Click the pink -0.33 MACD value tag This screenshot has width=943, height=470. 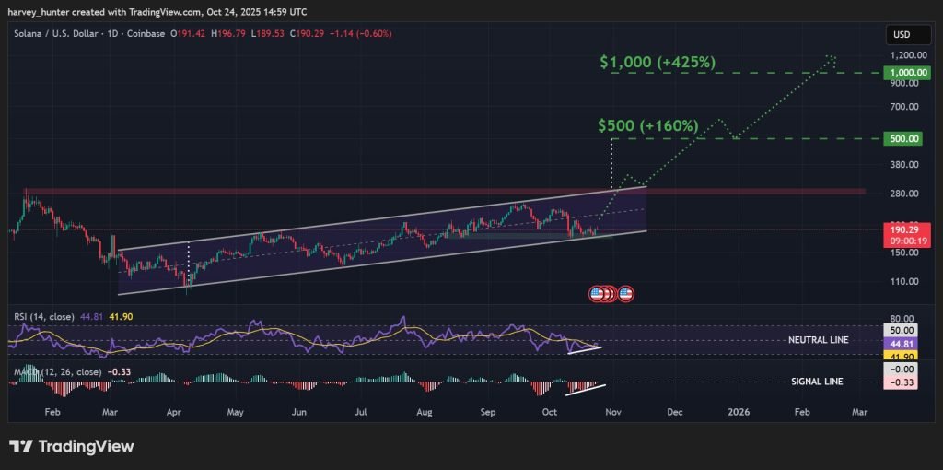pos(902,382)
